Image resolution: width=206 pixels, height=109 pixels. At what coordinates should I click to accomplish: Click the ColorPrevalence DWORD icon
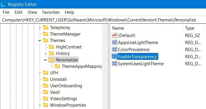114,49
